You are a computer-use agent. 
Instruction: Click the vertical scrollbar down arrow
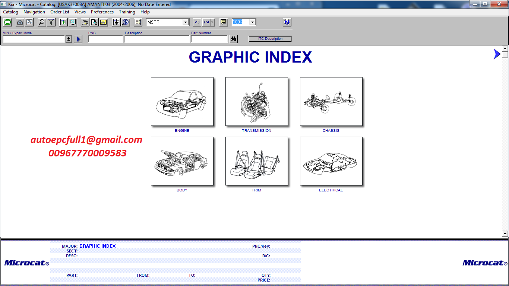point(505,233)
